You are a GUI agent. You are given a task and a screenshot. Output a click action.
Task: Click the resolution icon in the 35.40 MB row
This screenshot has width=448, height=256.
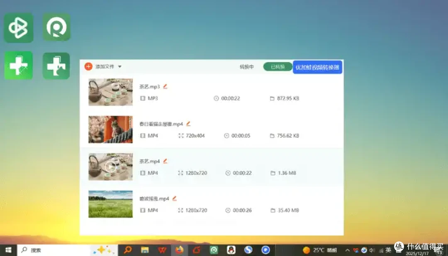pyautogui.click(x=180, y=210)
